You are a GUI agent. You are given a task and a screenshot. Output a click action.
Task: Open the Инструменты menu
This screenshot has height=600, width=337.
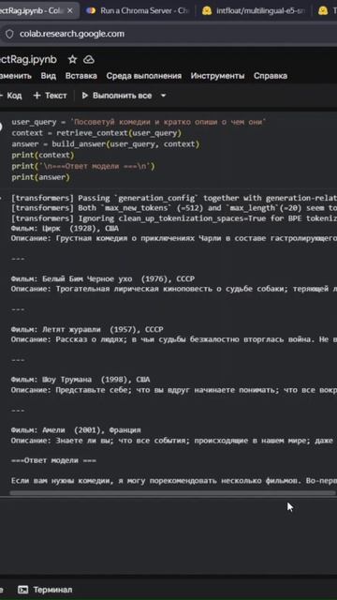(x=217, y=76)
